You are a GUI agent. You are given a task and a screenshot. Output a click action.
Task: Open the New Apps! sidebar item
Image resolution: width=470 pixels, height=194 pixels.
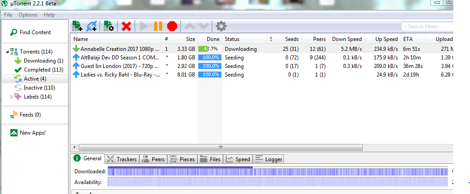32,133
